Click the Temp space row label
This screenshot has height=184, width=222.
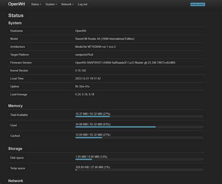click(17, 168)
